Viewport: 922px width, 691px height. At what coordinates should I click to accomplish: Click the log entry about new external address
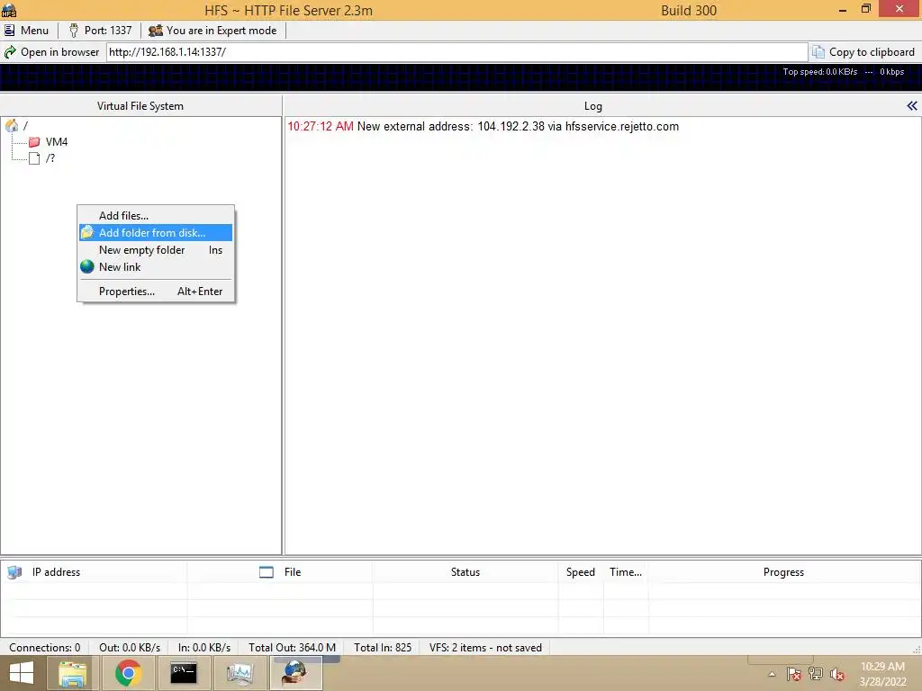484,126
